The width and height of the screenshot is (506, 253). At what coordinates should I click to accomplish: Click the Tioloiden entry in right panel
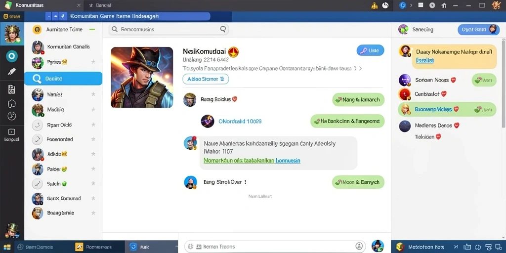tap(427, 137)
